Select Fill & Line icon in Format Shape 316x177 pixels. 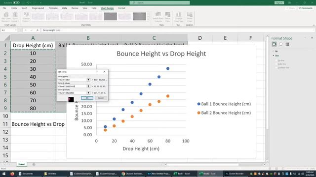pyautogui.click(x=274, y=44)
